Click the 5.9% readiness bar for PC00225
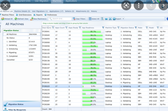The width and height of the screenshot is (168, 111). [93, 86]
